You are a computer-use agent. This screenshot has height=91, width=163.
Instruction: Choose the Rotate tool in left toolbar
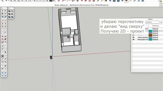pyautogui.click(x=3, y=39)
